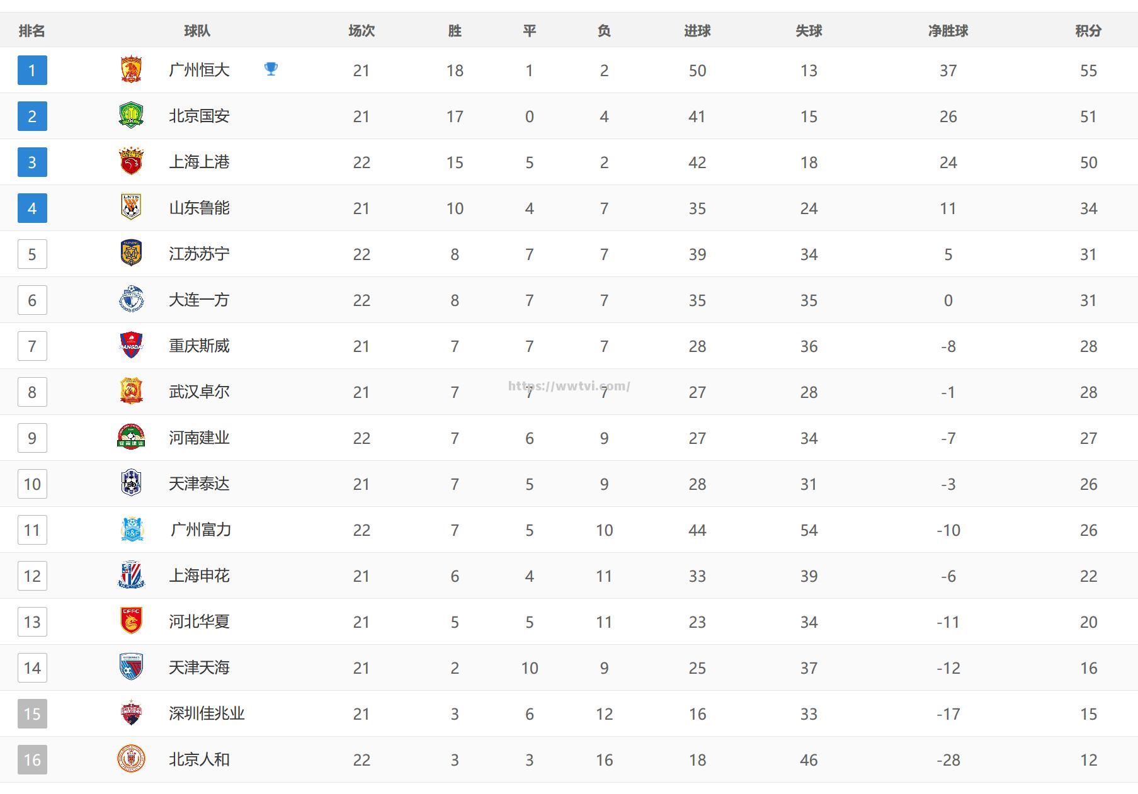
Task: Open the 深圳佳兆业 team name link
Action: [207, 713]
